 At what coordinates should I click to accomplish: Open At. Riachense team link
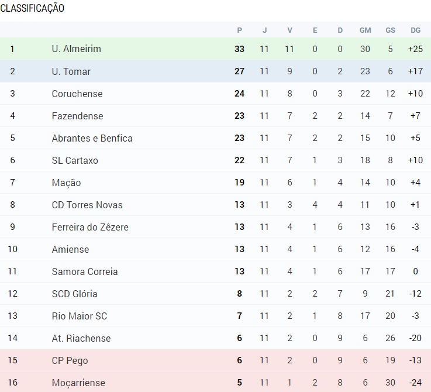(x=81, y=338)
